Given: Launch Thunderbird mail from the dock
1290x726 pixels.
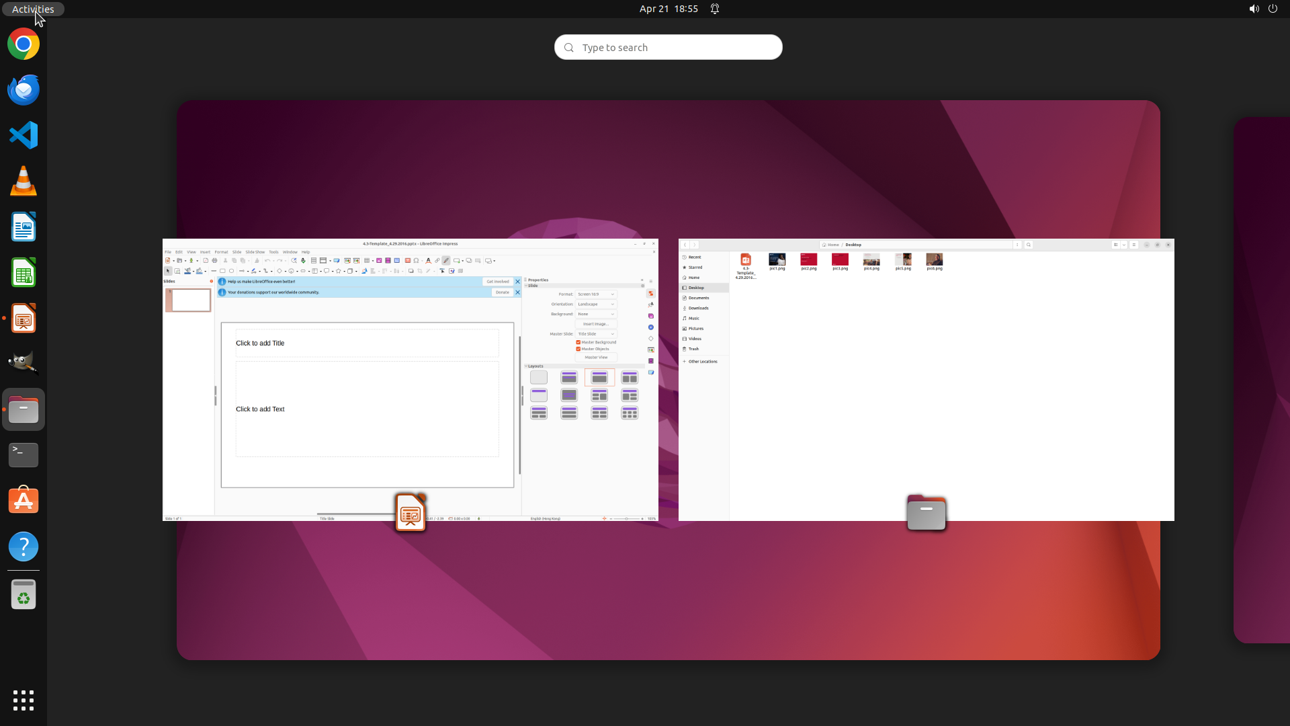Looking at the screenshot, I should (x=24, y=89).
